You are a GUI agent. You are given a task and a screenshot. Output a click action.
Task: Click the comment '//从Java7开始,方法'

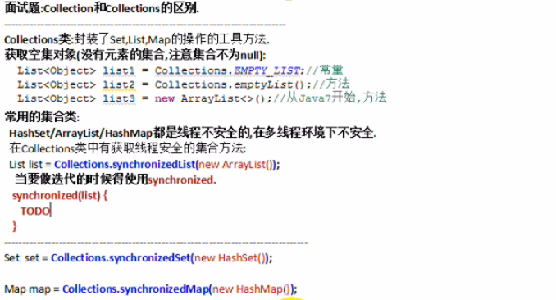(x=330, y=98)
